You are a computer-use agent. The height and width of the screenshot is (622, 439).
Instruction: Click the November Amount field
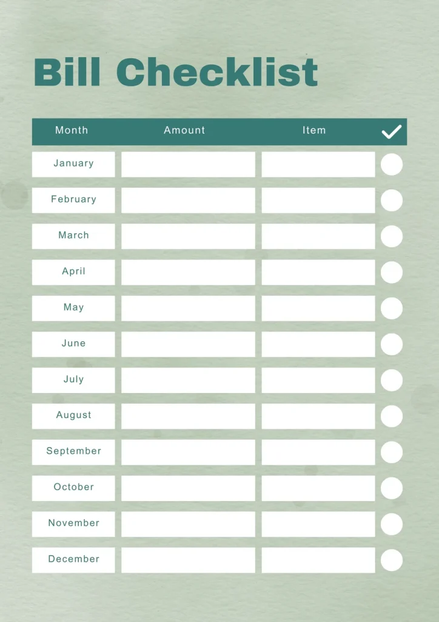[188, 524]
